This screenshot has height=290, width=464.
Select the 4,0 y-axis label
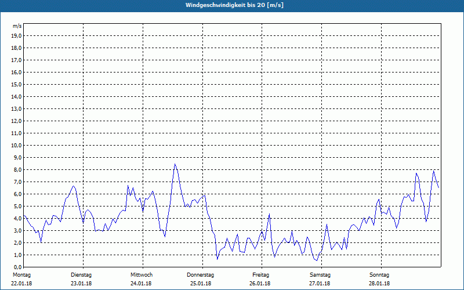point(17,219)
